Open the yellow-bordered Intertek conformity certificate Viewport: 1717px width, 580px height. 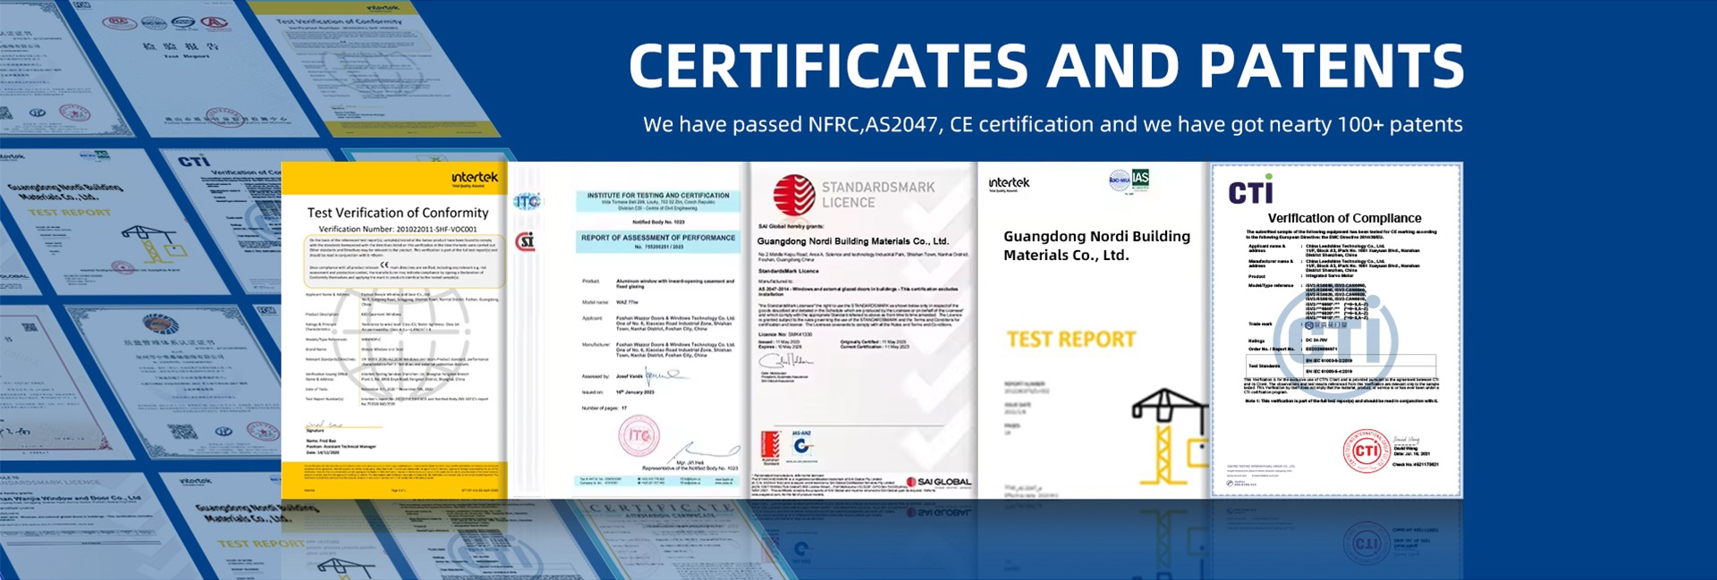click(394, 330)
